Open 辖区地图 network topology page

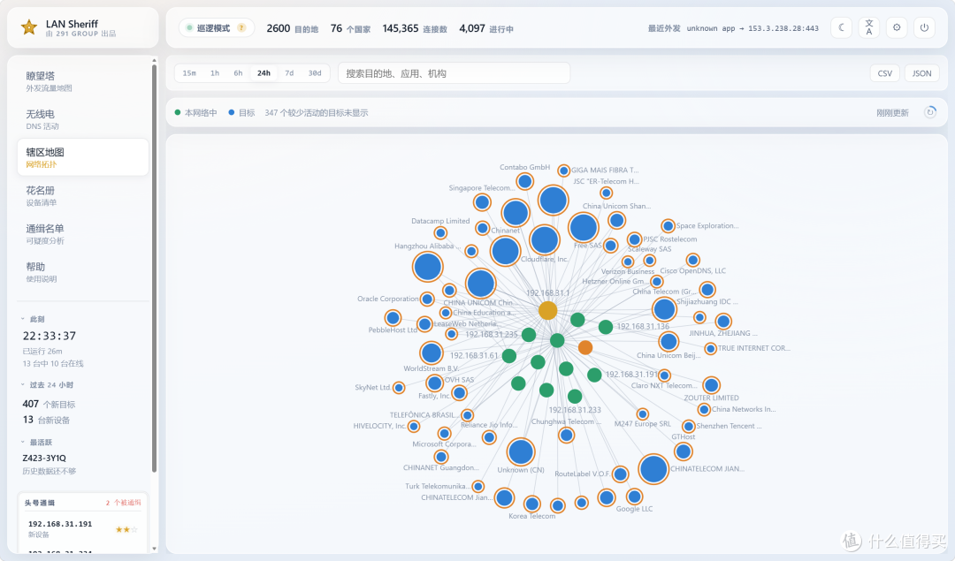click(x=83, y=157)
